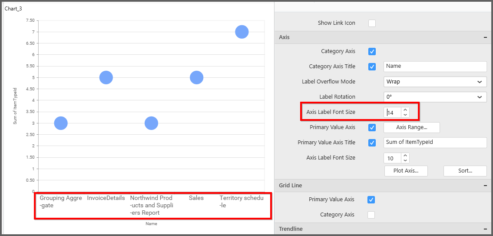This screenshot has width=493, height=236.
Task: Enable the Show Link Icon checkbox
Action: [x=372, y=23]
